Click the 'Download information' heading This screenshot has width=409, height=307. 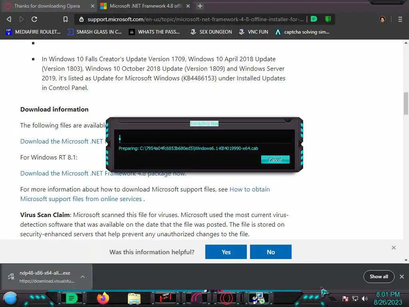pyautogui.click(x=54, y=110)
